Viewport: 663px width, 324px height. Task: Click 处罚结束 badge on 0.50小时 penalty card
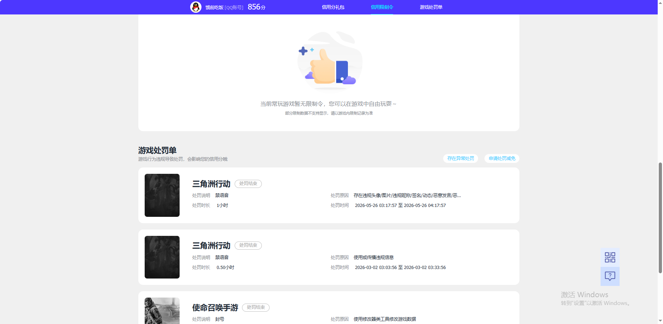tap(248, 245)
